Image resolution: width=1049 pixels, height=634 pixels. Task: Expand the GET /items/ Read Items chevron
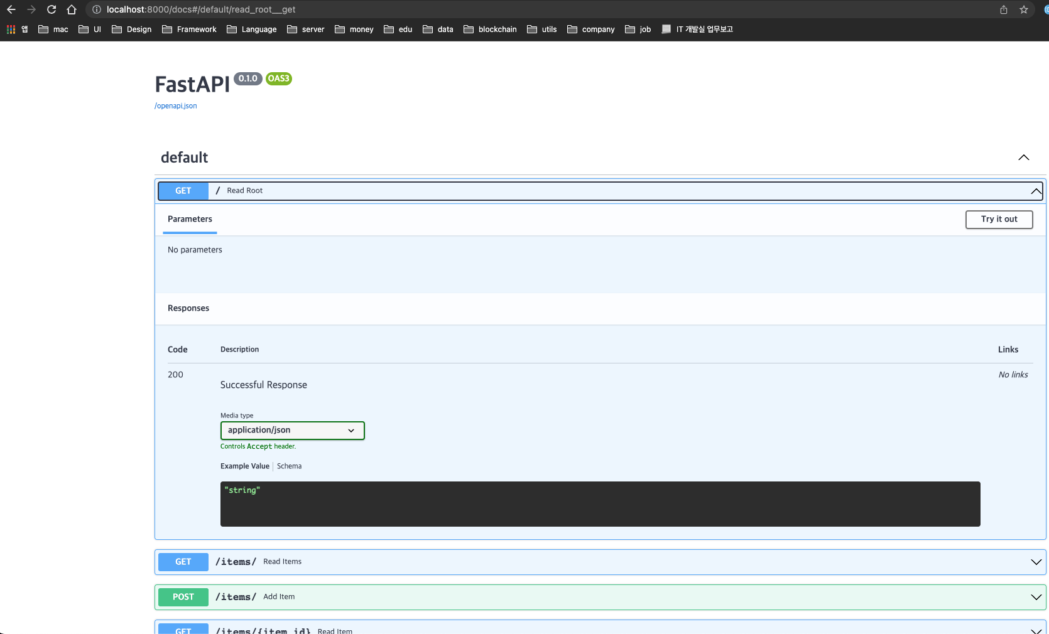[1036, 562]
